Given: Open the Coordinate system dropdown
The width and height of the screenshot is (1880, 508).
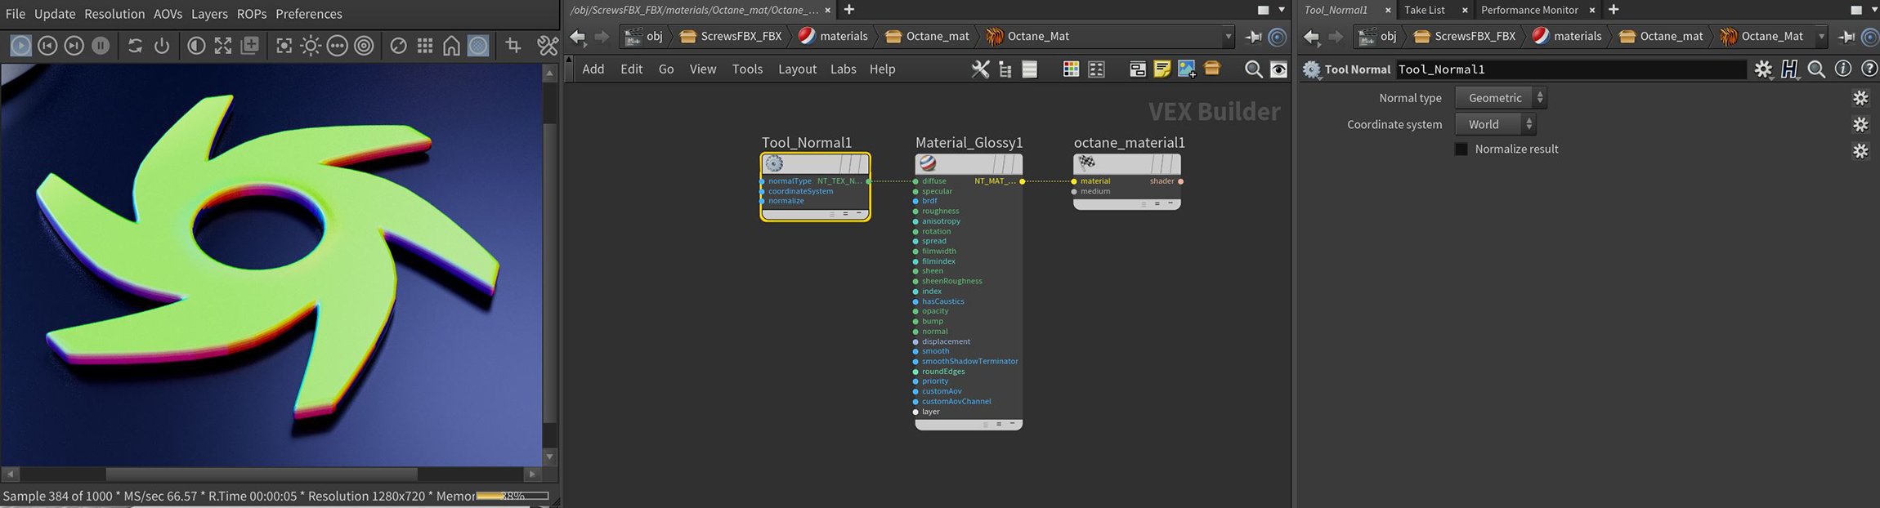Looking at the screenshot, I should point(1495,124).
